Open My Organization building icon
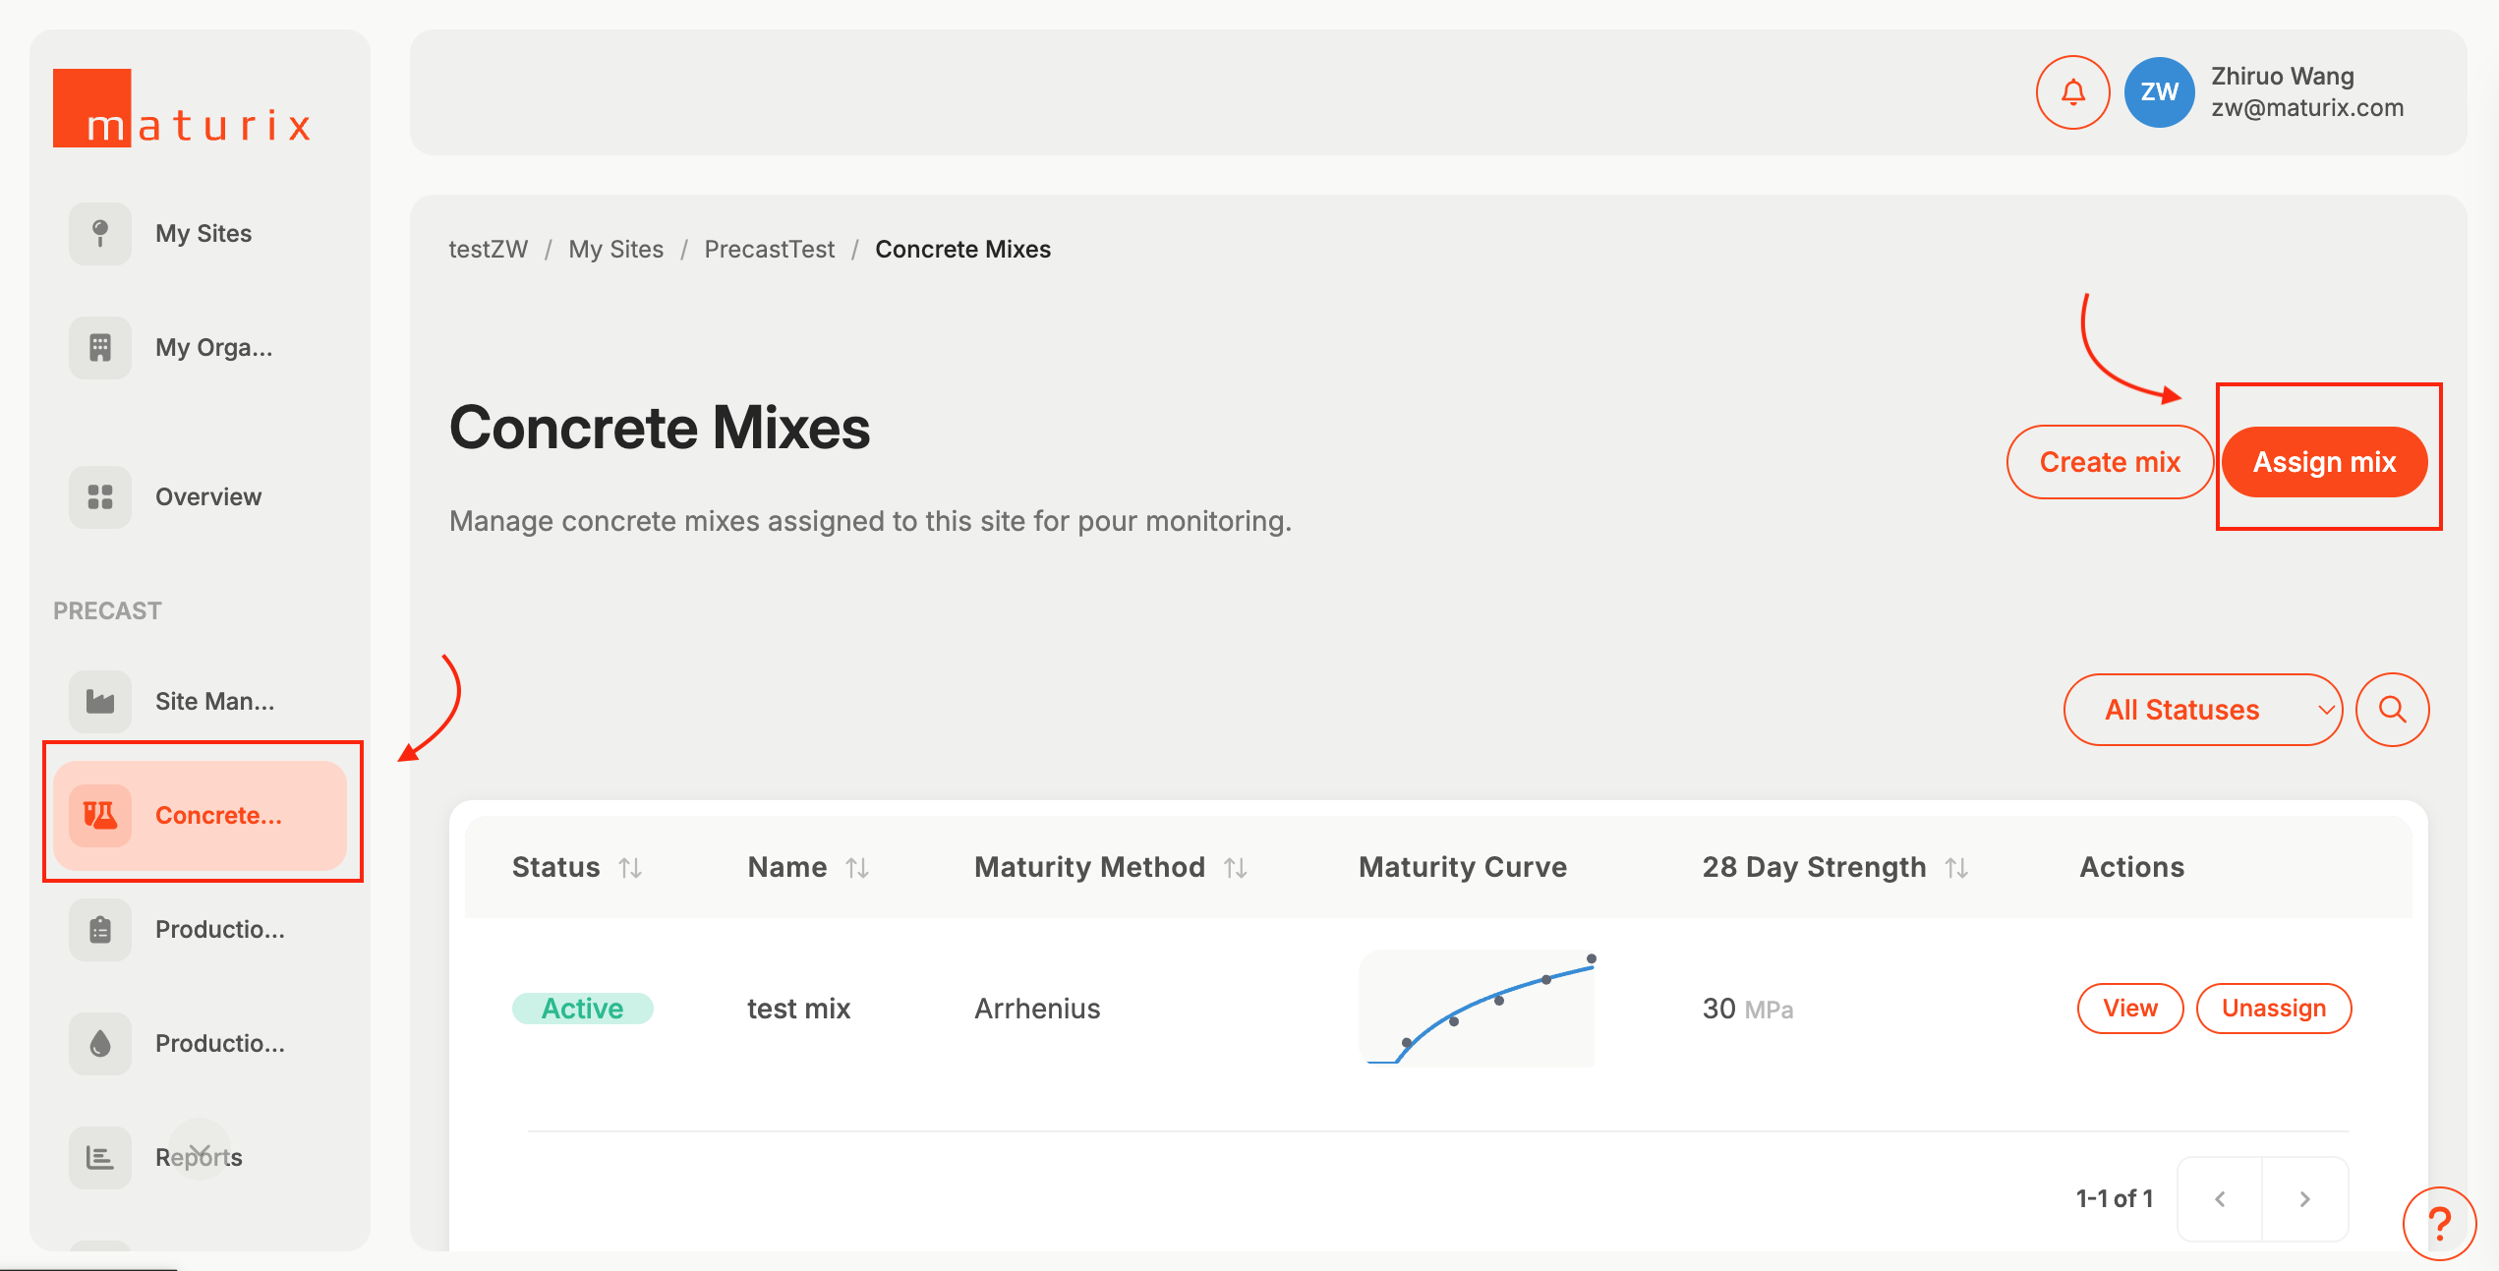Screen dimensions: 2499x1271 click(100, 348)
